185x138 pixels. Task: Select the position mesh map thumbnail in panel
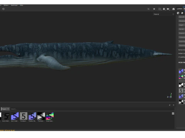point(181,96)
